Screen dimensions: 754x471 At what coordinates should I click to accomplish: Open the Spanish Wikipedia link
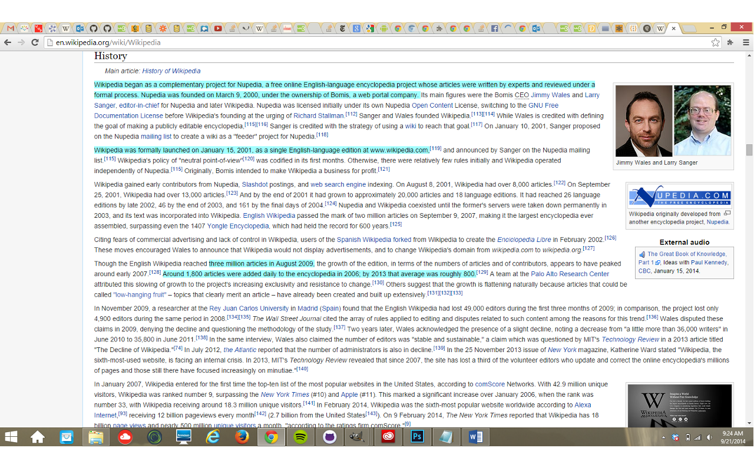pos(364,240)
